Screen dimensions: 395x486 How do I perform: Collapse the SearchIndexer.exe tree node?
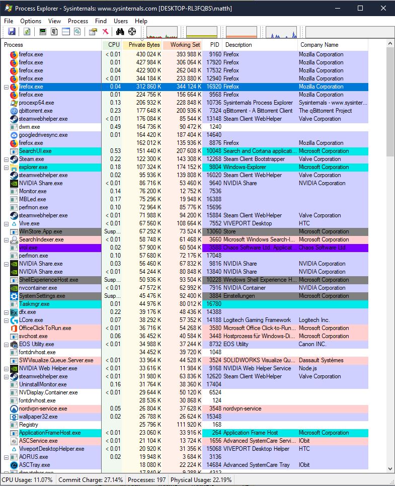pos(6,240)
